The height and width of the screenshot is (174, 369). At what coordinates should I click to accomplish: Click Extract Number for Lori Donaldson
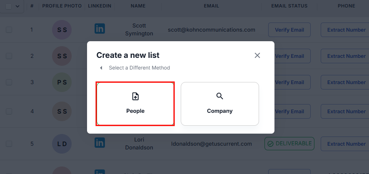[346, 144]
